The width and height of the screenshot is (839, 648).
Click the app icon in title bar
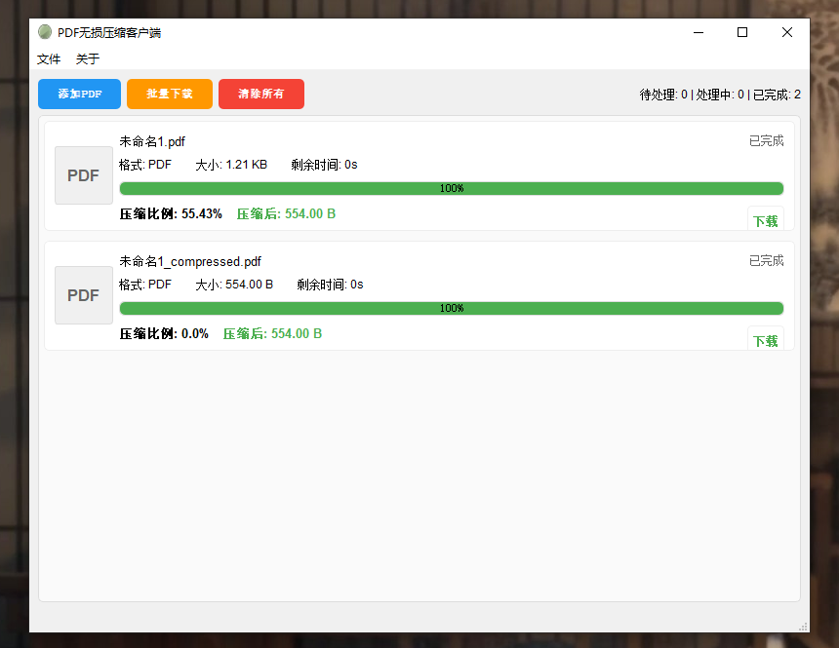[x=45, y=32]
